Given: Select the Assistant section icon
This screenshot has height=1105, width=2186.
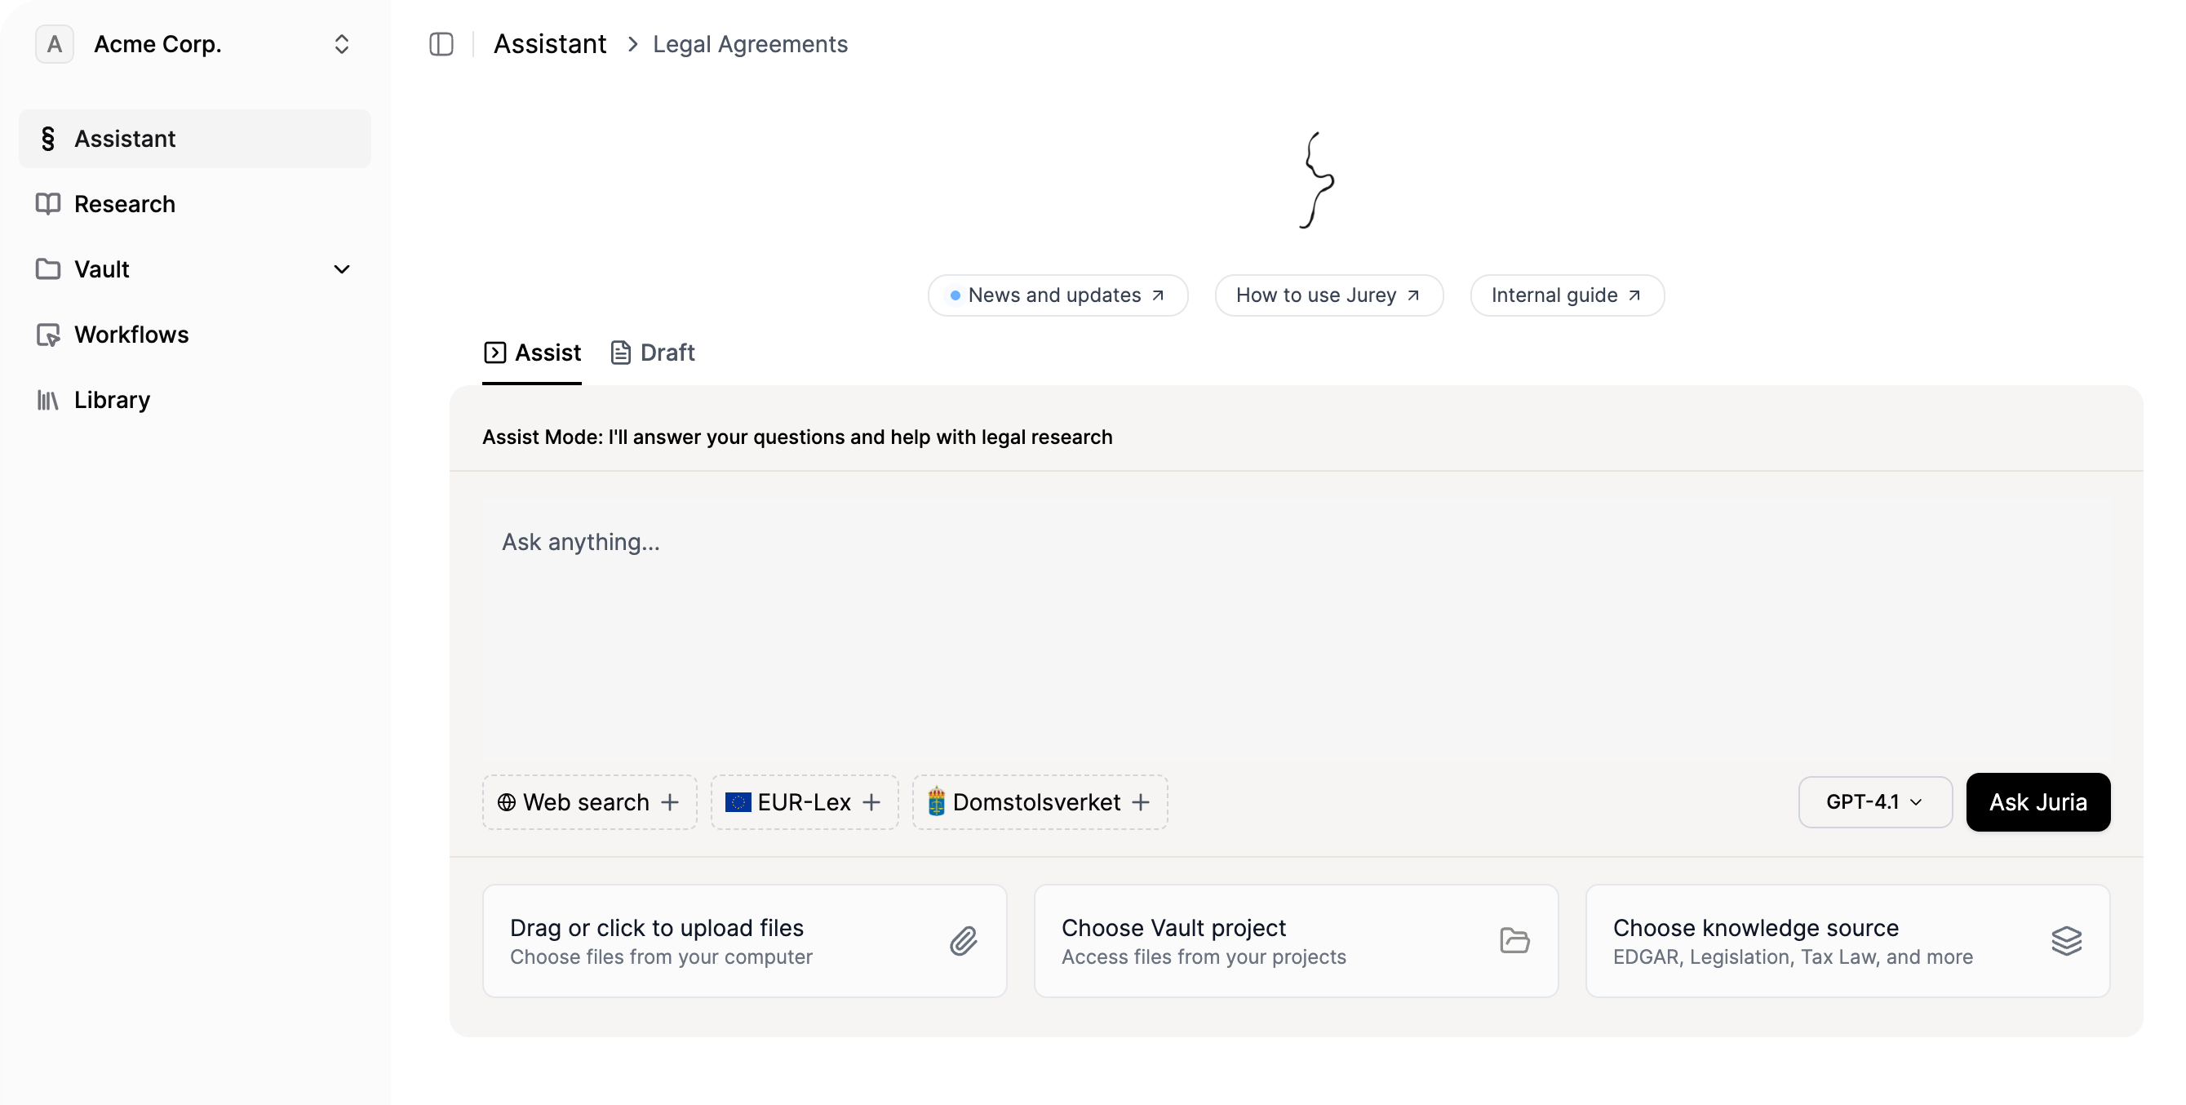Looking at the screenshot, I should point(47,139).
